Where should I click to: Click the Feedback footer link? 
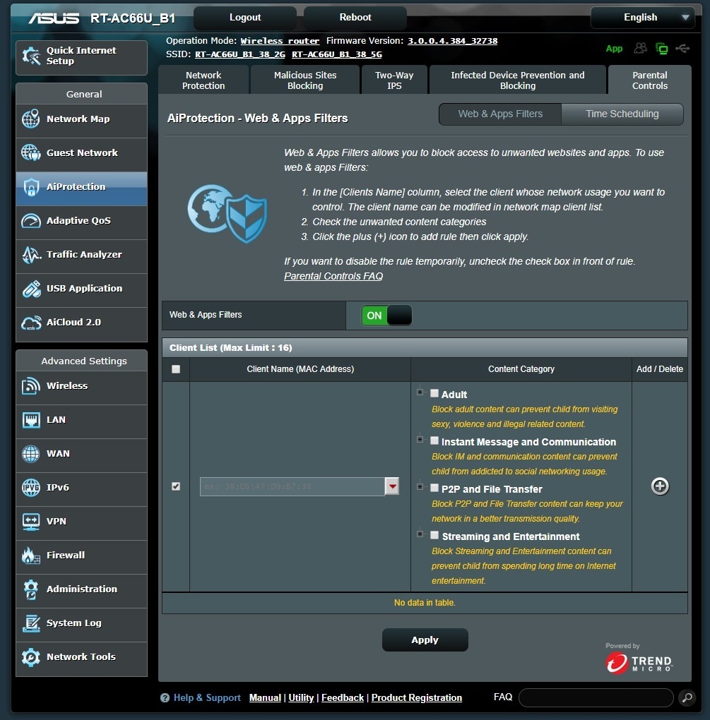click(343, 698)
